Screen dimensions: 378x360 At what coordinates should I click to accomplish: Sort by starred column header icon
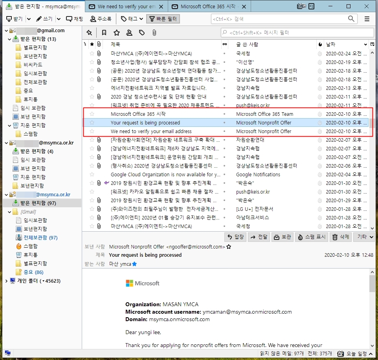(92, 44)
